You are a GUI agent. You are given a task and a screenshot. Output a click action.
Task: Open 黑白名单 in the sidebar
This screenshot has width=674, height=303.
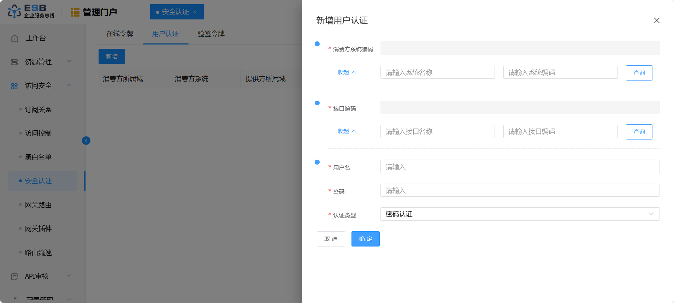(38, 157)
